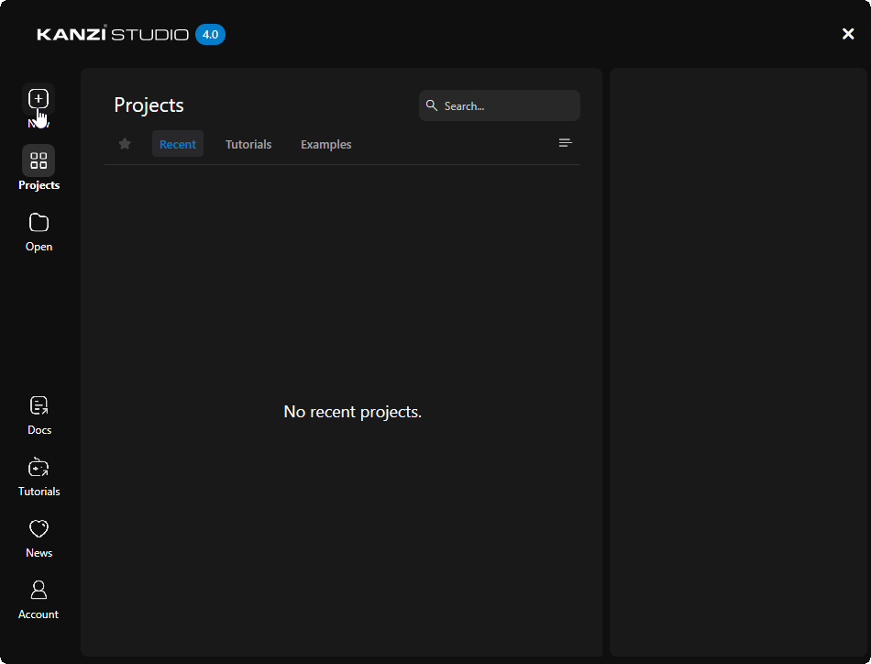The width and height of the screenshot is (871, 664).
Task: Click the Account person icon
Action: click(39, 590)
